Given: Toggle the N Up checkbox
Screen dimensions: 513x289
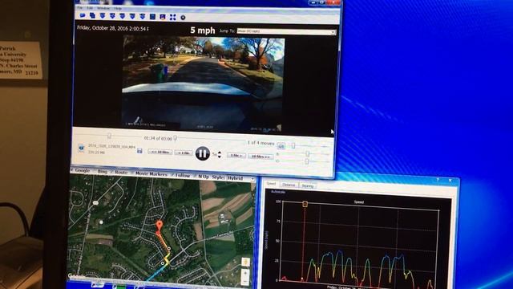Looking at the screenshot, I should [x=201, y=177].
